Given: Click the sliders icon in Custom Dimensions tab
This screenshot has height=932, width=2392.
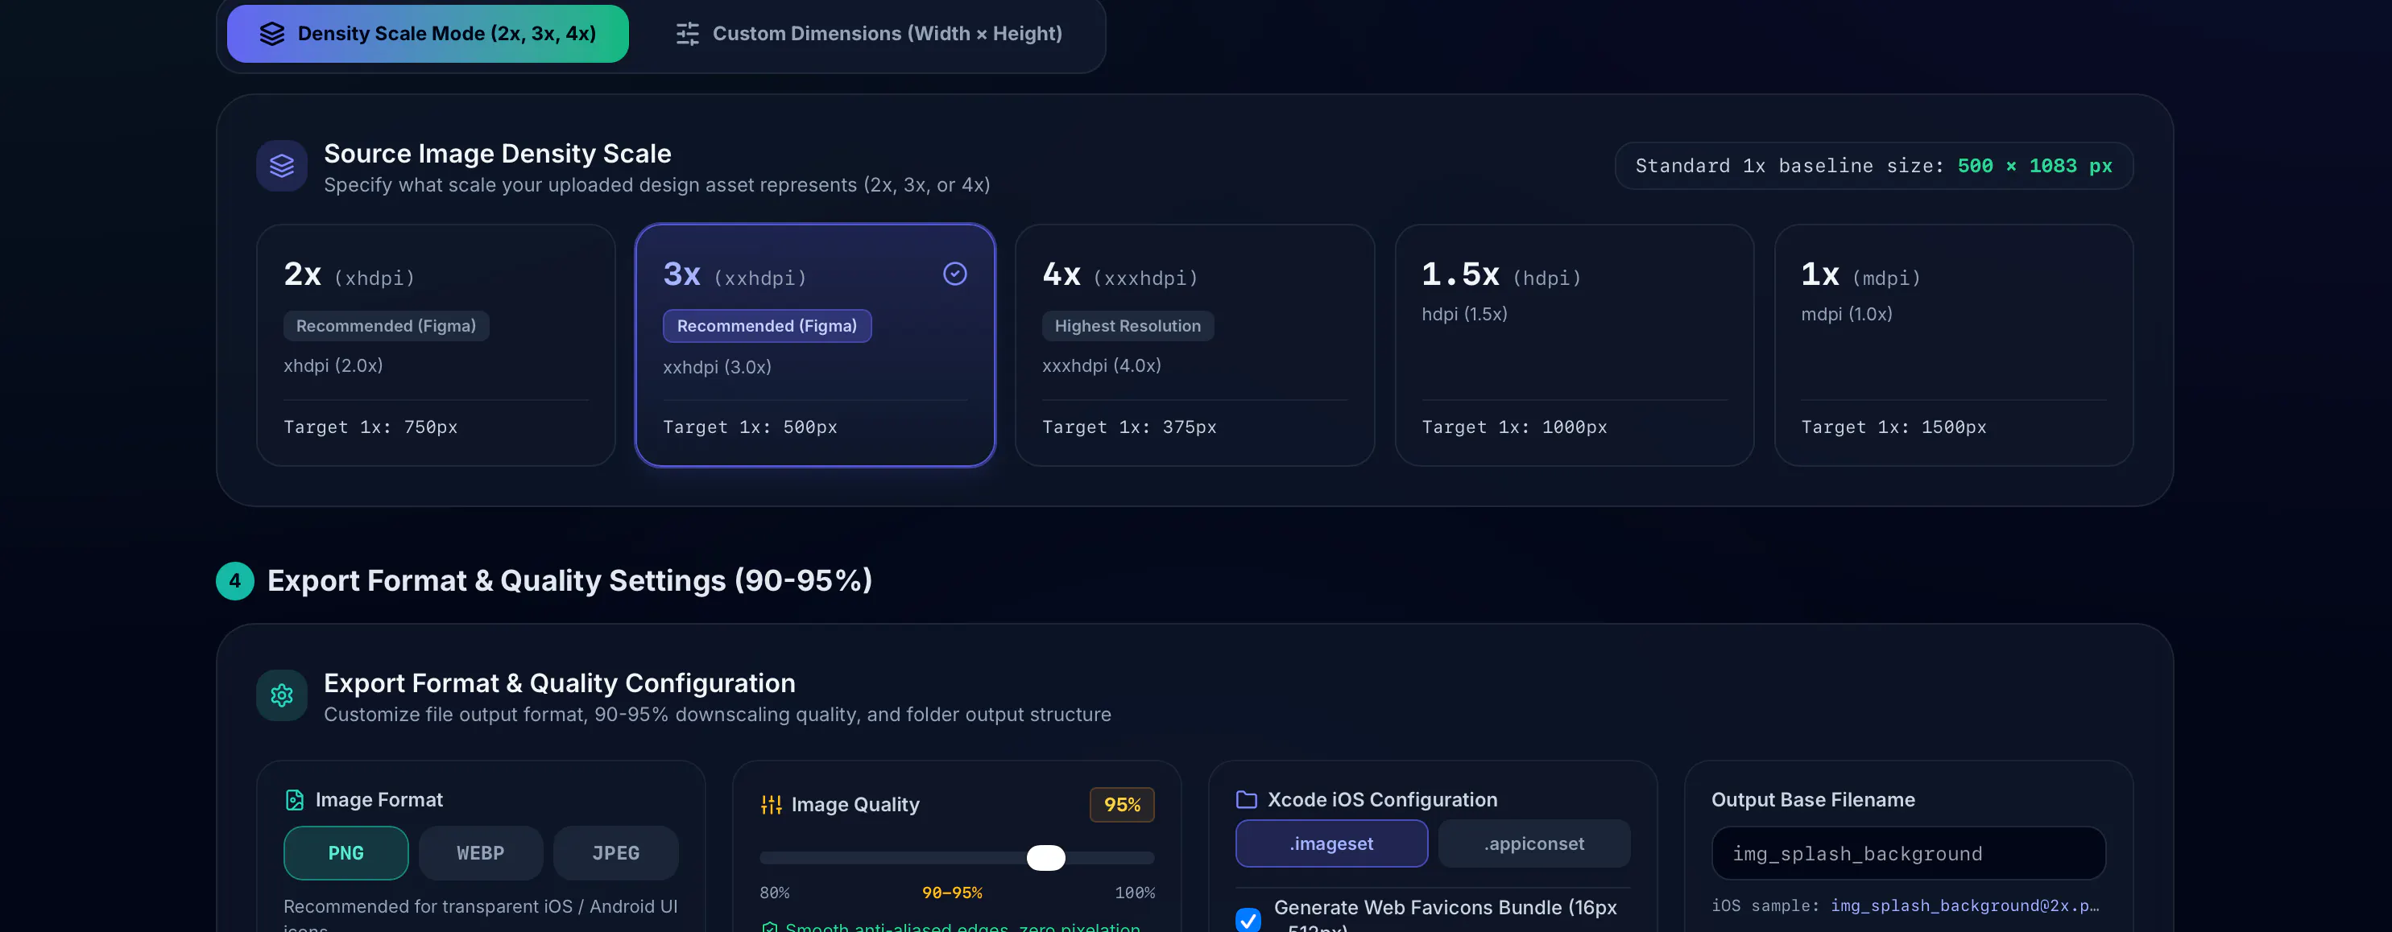Looking at the screenshot, I should [687, 34].
